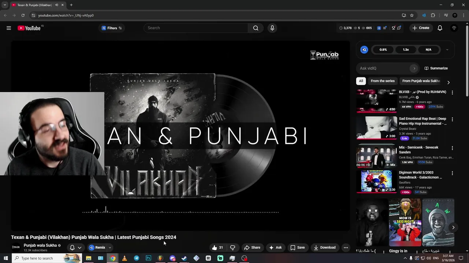Expand notification options dropdown chevron

[80, 248]
